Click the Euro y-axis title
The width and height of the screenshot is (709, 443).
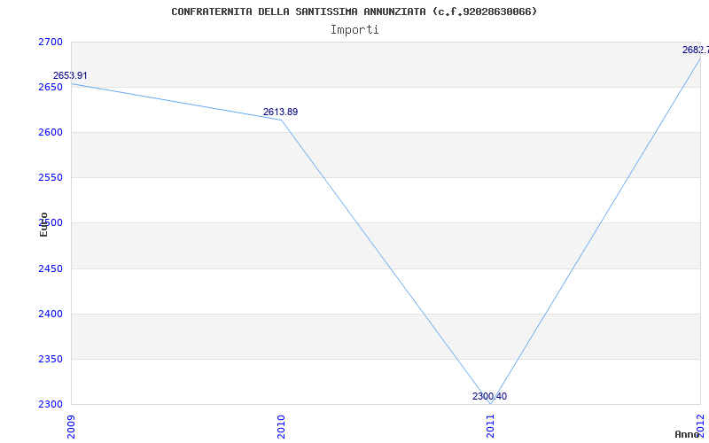click(43, 224)
